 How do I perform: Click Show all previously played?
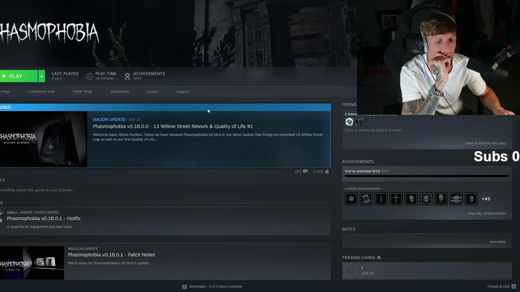pyautogui.click(x=373, y=130)
